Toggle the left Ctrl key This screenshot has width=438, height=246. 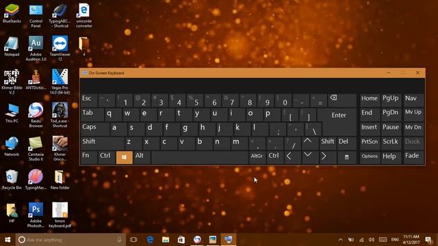[x=107, y=157]
